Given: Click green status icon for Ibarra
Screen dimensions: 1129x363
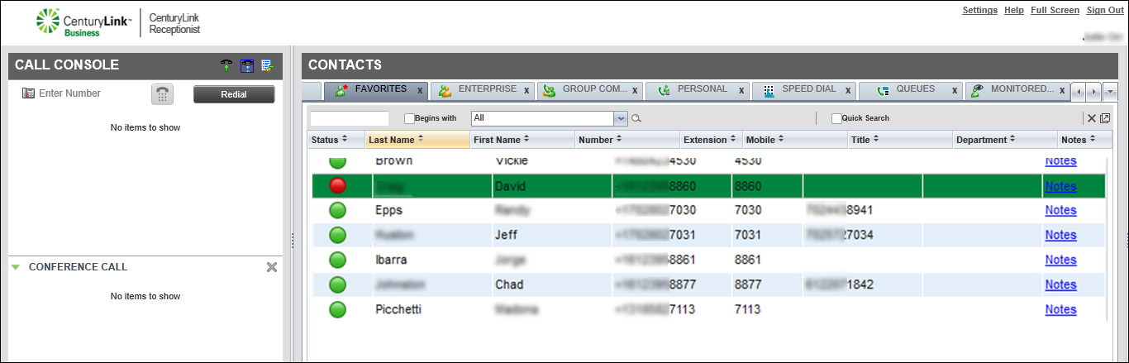Looking at the screenshot, I should (x=337, y=260).
